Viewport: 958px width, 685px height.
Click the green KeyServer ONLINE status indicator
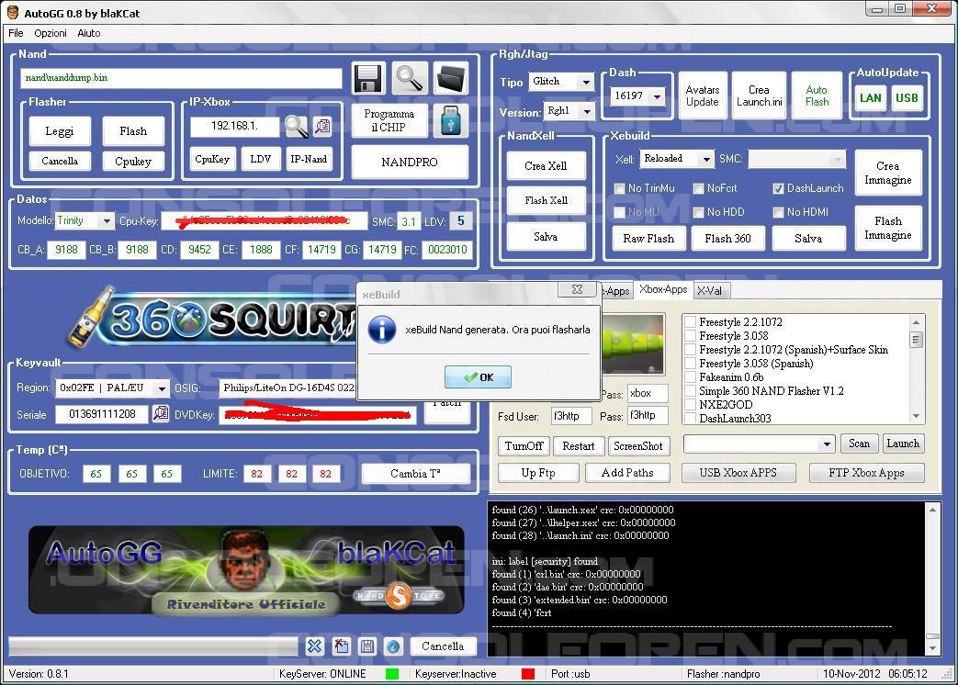point(392,674)
